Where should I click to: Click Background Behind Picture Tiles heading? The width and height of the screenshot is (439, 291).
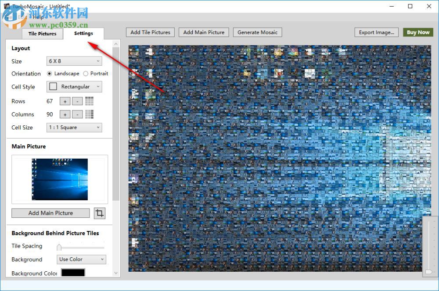[x=55, y=233]
